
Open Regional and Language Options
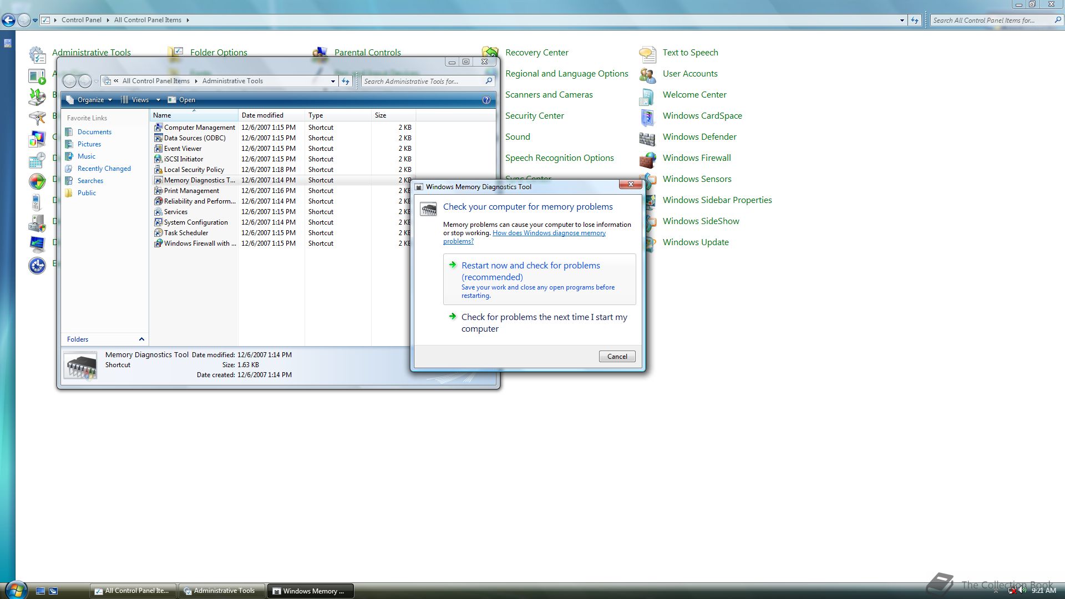click(x=566, y=74)
